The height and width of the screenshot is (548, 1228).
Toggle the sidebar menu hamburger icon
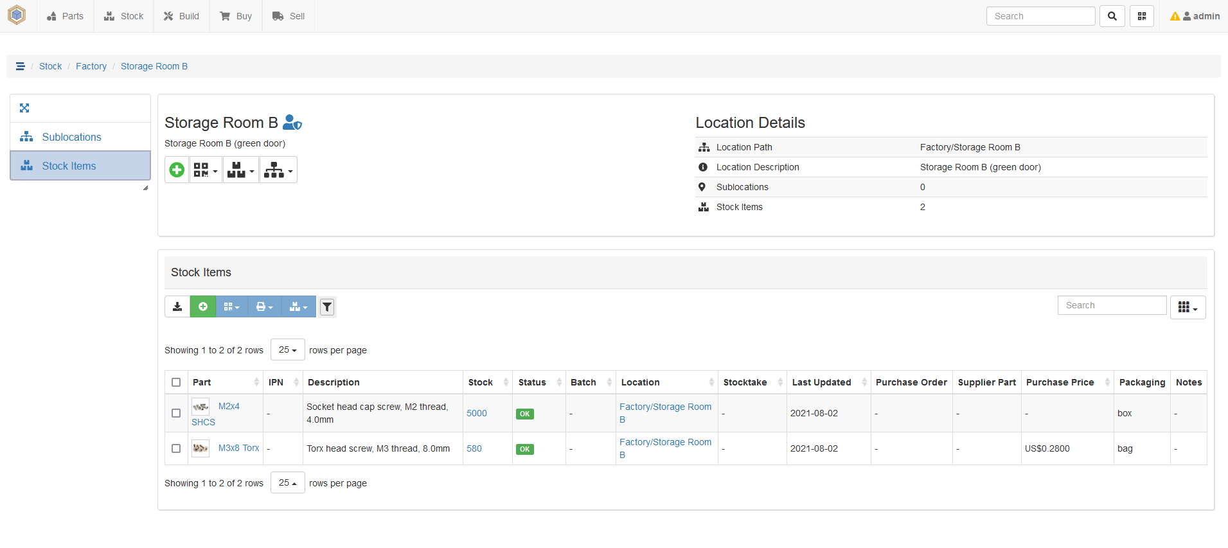click(x=21, y=66)
